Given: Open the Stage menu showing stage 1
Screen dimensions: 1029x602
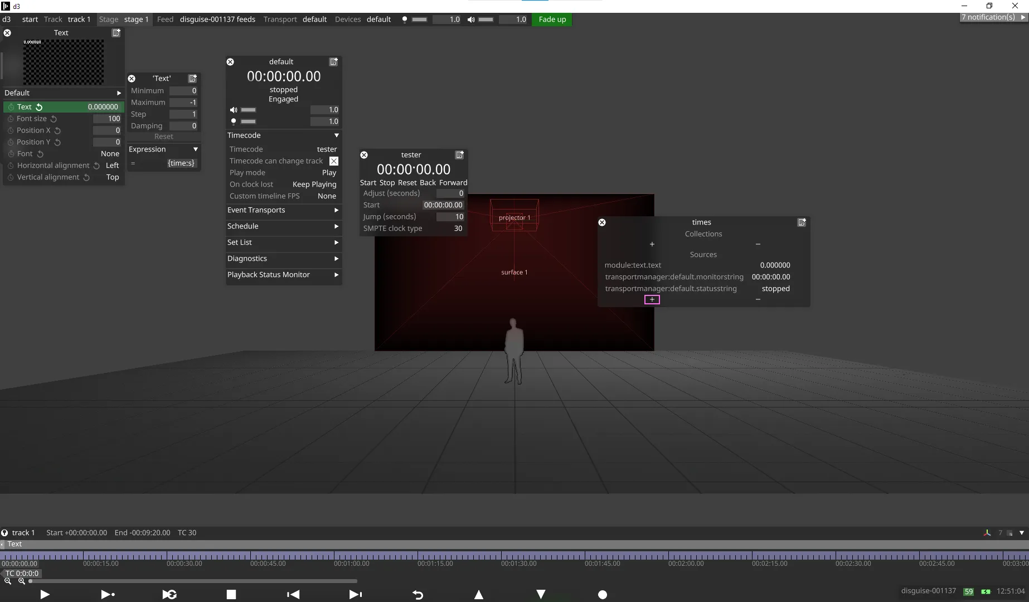Looking at the screenshot, I should pos(136,19).
